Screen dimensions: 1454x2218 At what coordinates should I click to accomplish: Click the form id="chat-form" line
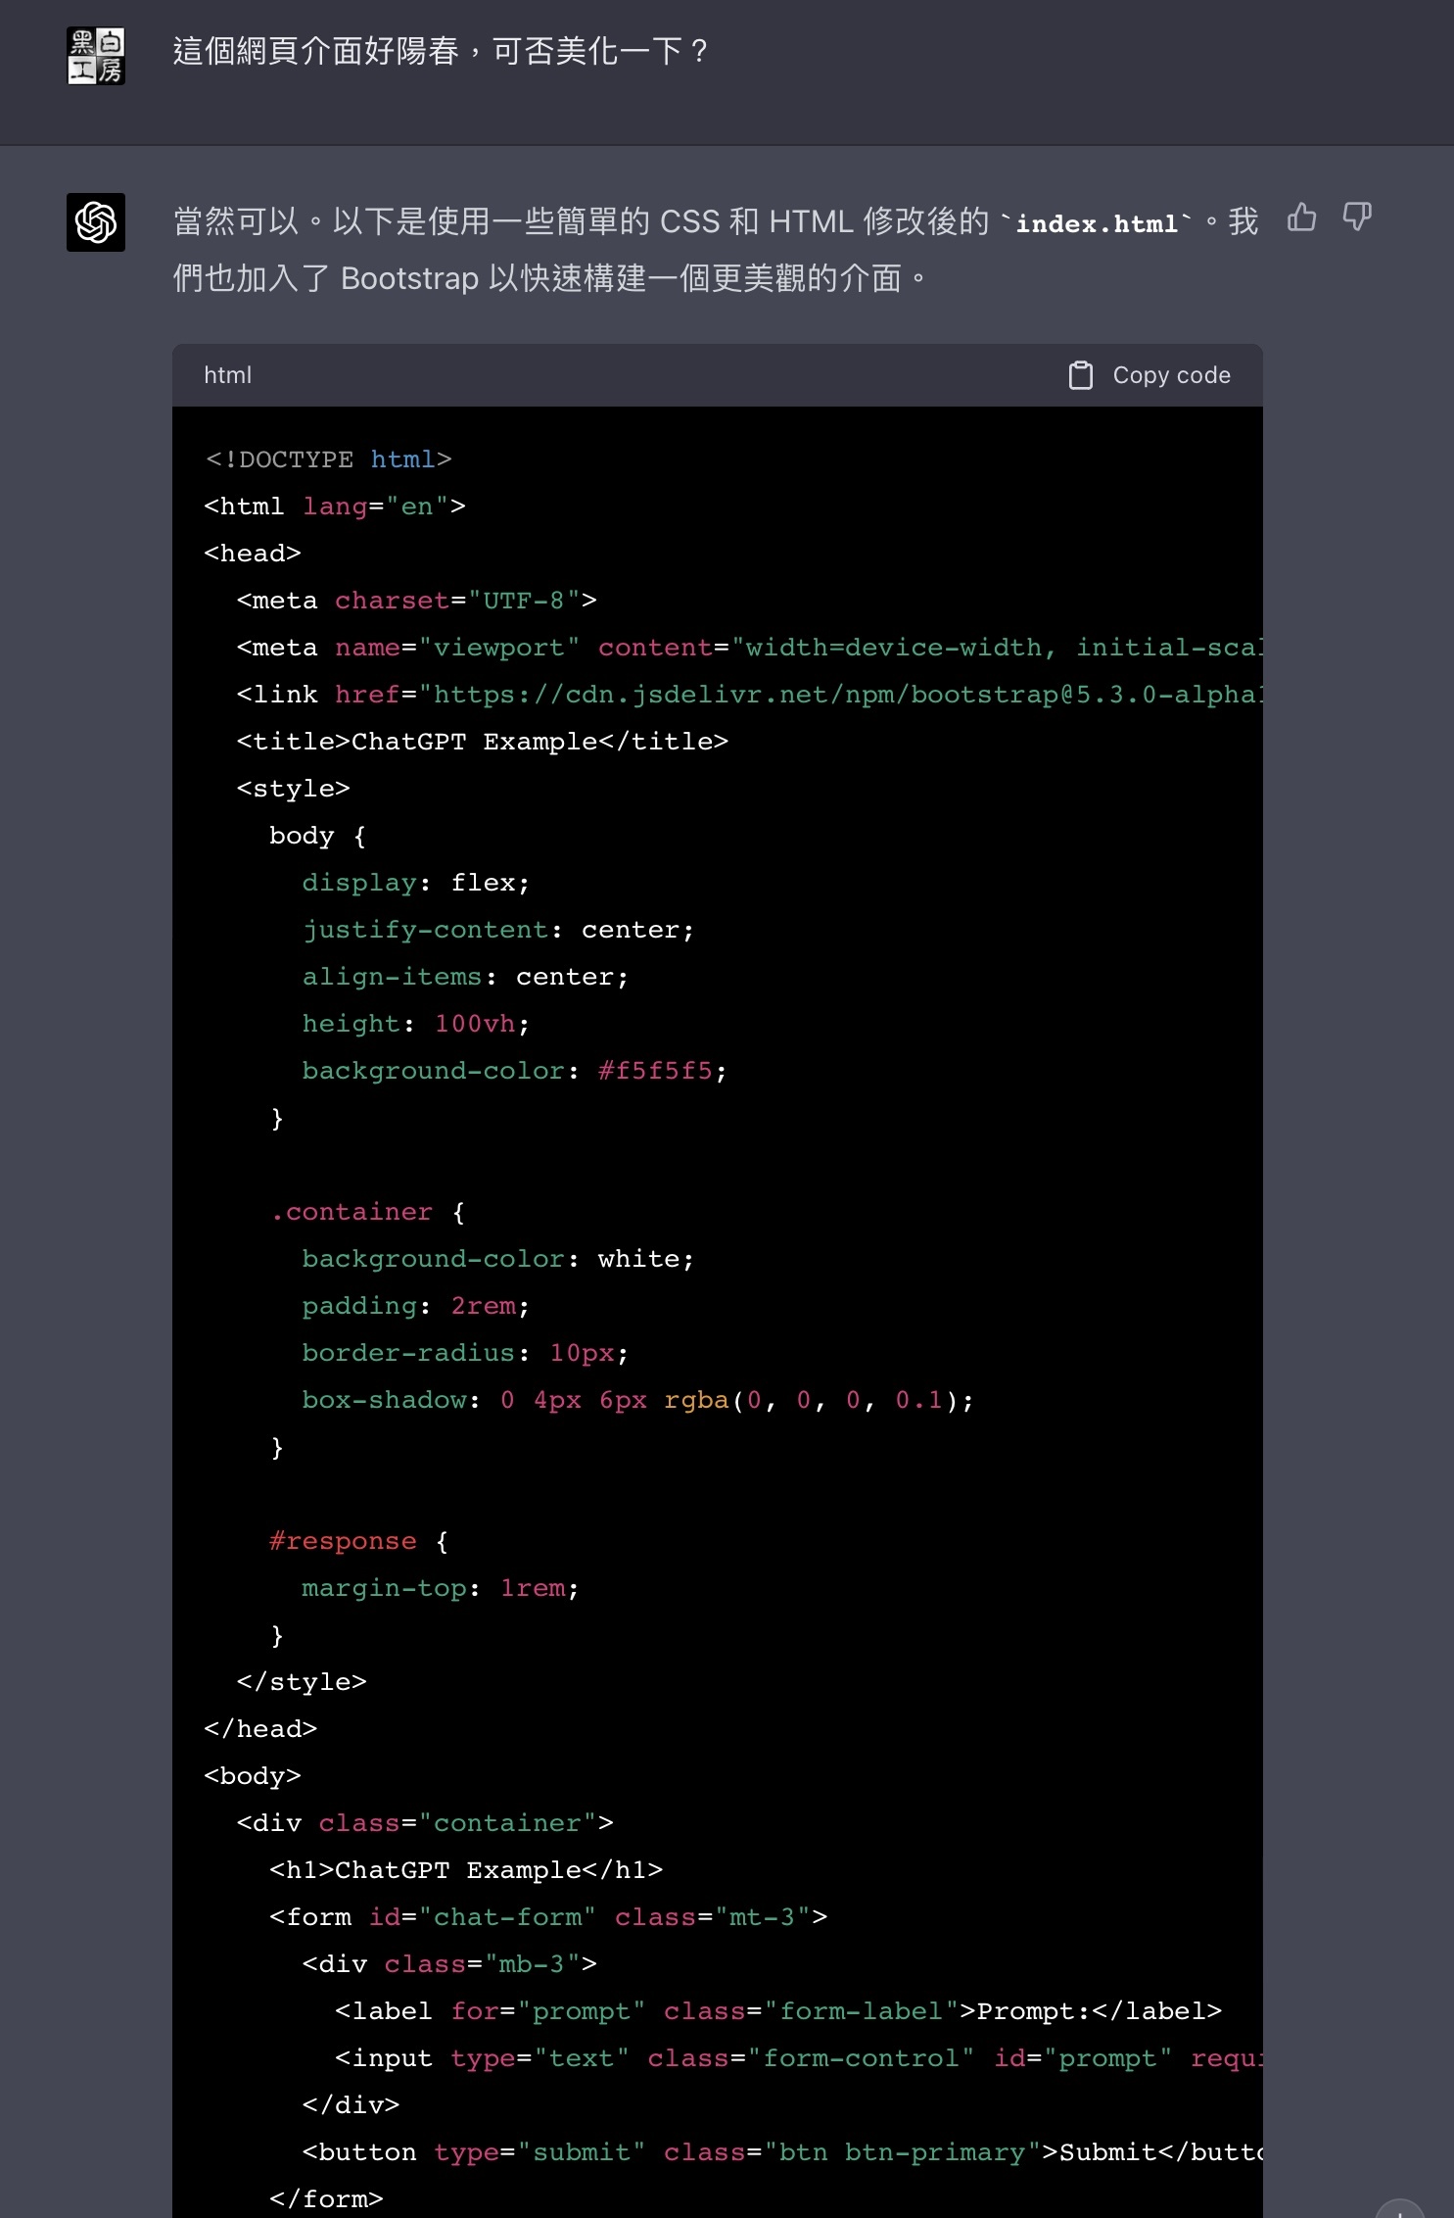point(548,1917)
